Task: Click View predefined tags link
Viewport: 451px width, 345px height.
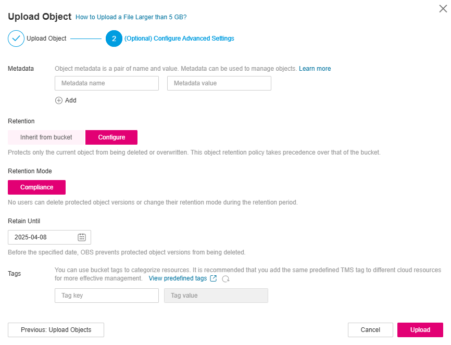Action: (x=178, y=278)
